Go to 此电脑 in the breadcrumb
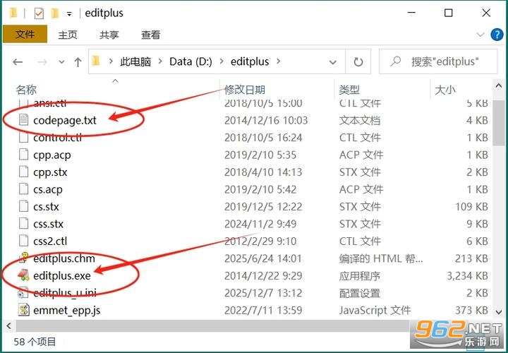Screen dimensions: 508x353 click(135, 61)
